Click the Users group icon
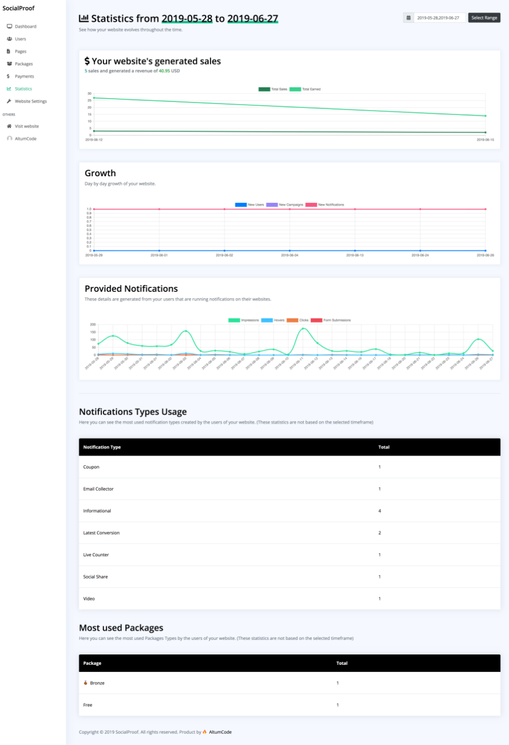509x745 pixels. coord(9,39)
